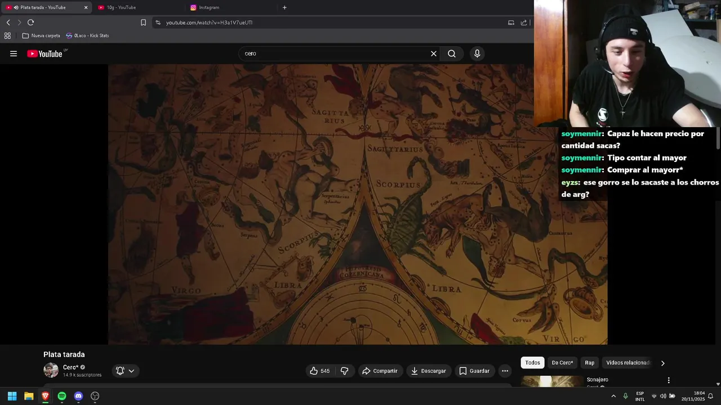Open Cero* channel avatar
Viewport: 721px width, 405px height.
51,371
